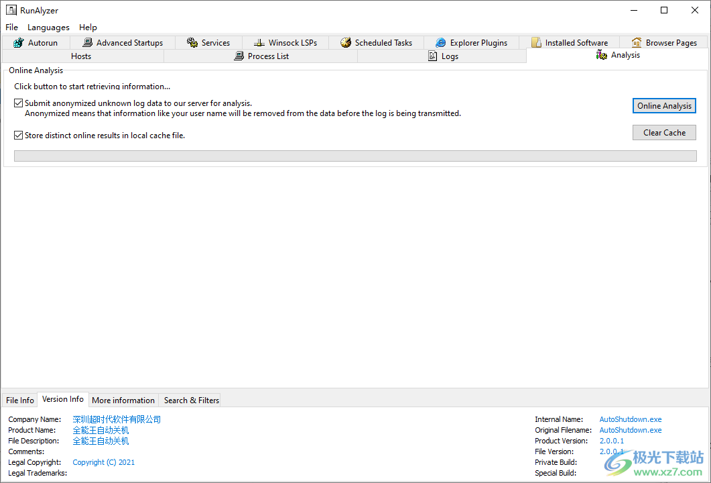
Task: Open the File Info bottom tab
Action: pyautogui.click(x=20, y=400)
